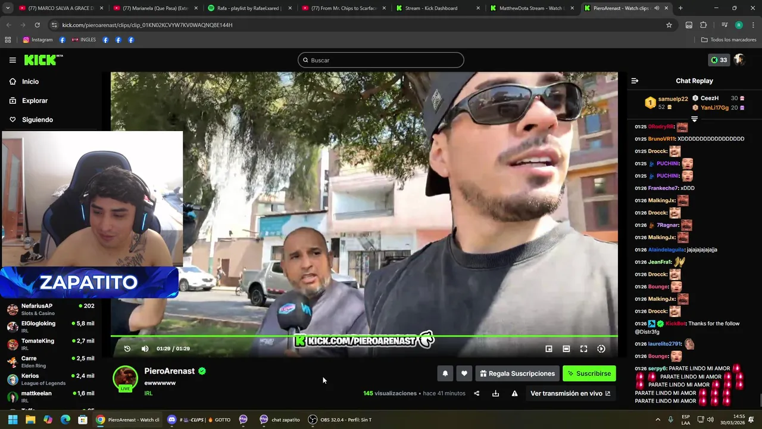Expand the chat leaderboard chevron
Screen dimensions: 762x429
coord(694,119)
